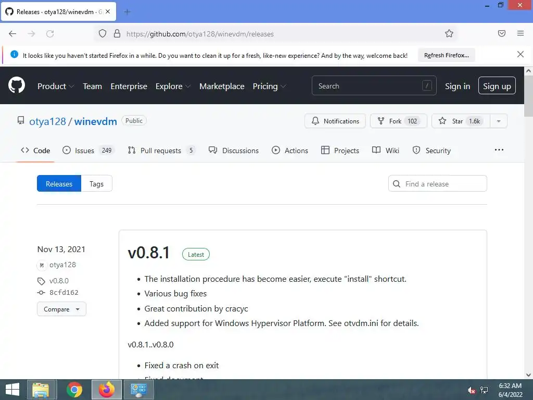The image size is (533, 400).
Task: Click the otya128 author link beside the avatar
Action: [x=62, y=265]
